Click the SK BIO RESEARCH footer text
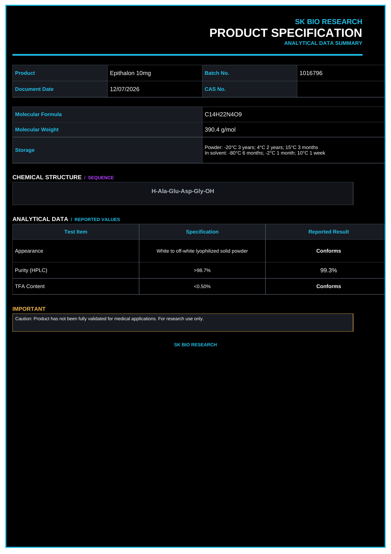This screenshot has height=554, width=391. [195, 345]
